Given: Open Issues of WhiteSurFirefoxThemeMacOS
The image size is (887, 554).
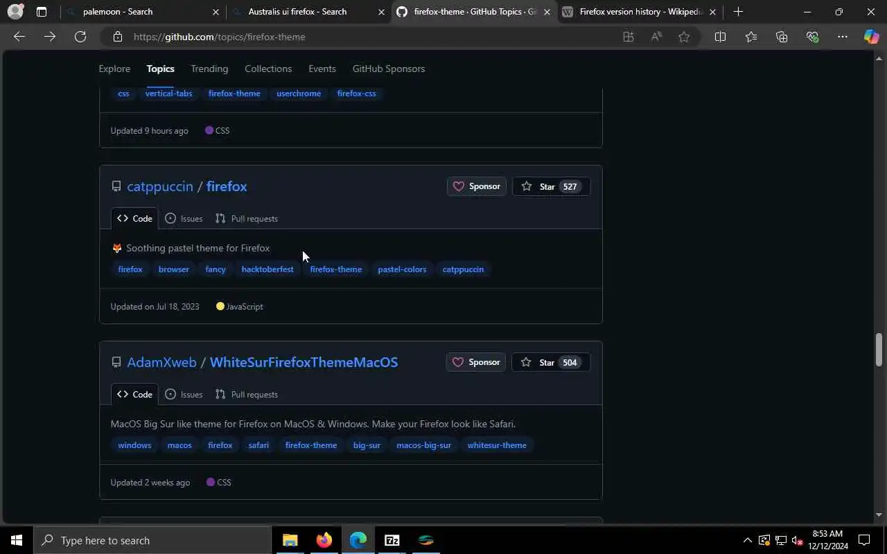Looking at the screenshot, I should [184, 394].
